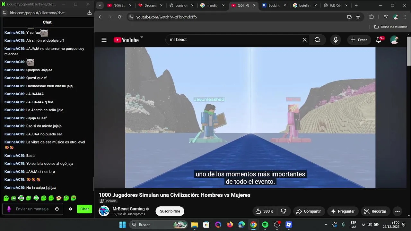
Task: Reload the YouTube page
Action: coord(119,17)
